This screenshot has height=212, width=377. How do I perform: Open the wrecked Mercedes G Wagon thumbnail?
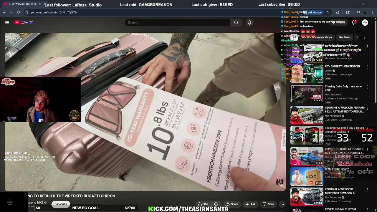[307, 197]
